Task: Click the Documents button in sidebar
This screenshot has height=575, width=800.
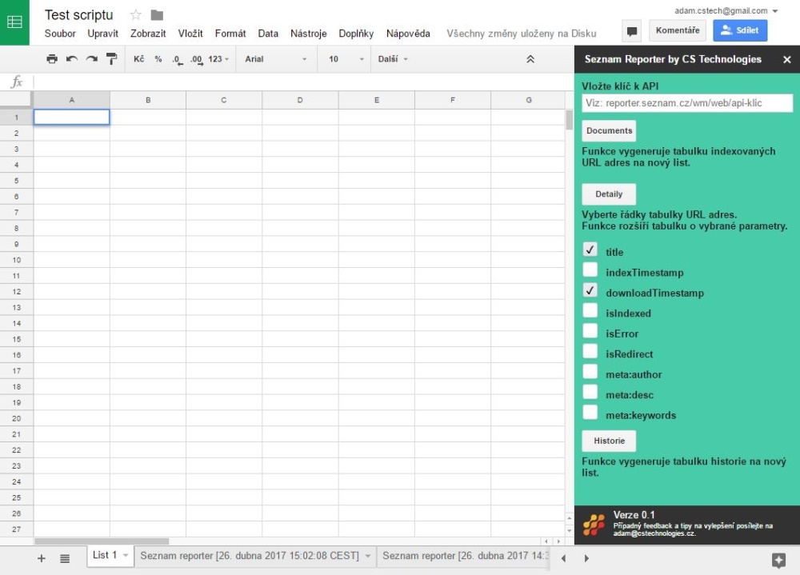Action: click(x=609, y=130)
